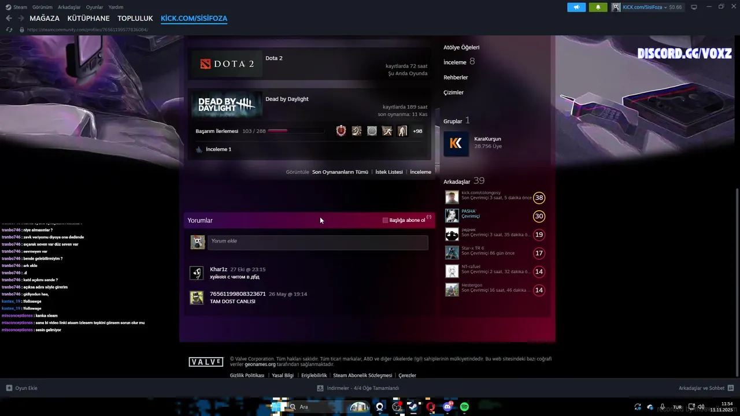Screen dimensions: 740x416
Task: Click the İndirmeler download icon
Action: [320, 388]
